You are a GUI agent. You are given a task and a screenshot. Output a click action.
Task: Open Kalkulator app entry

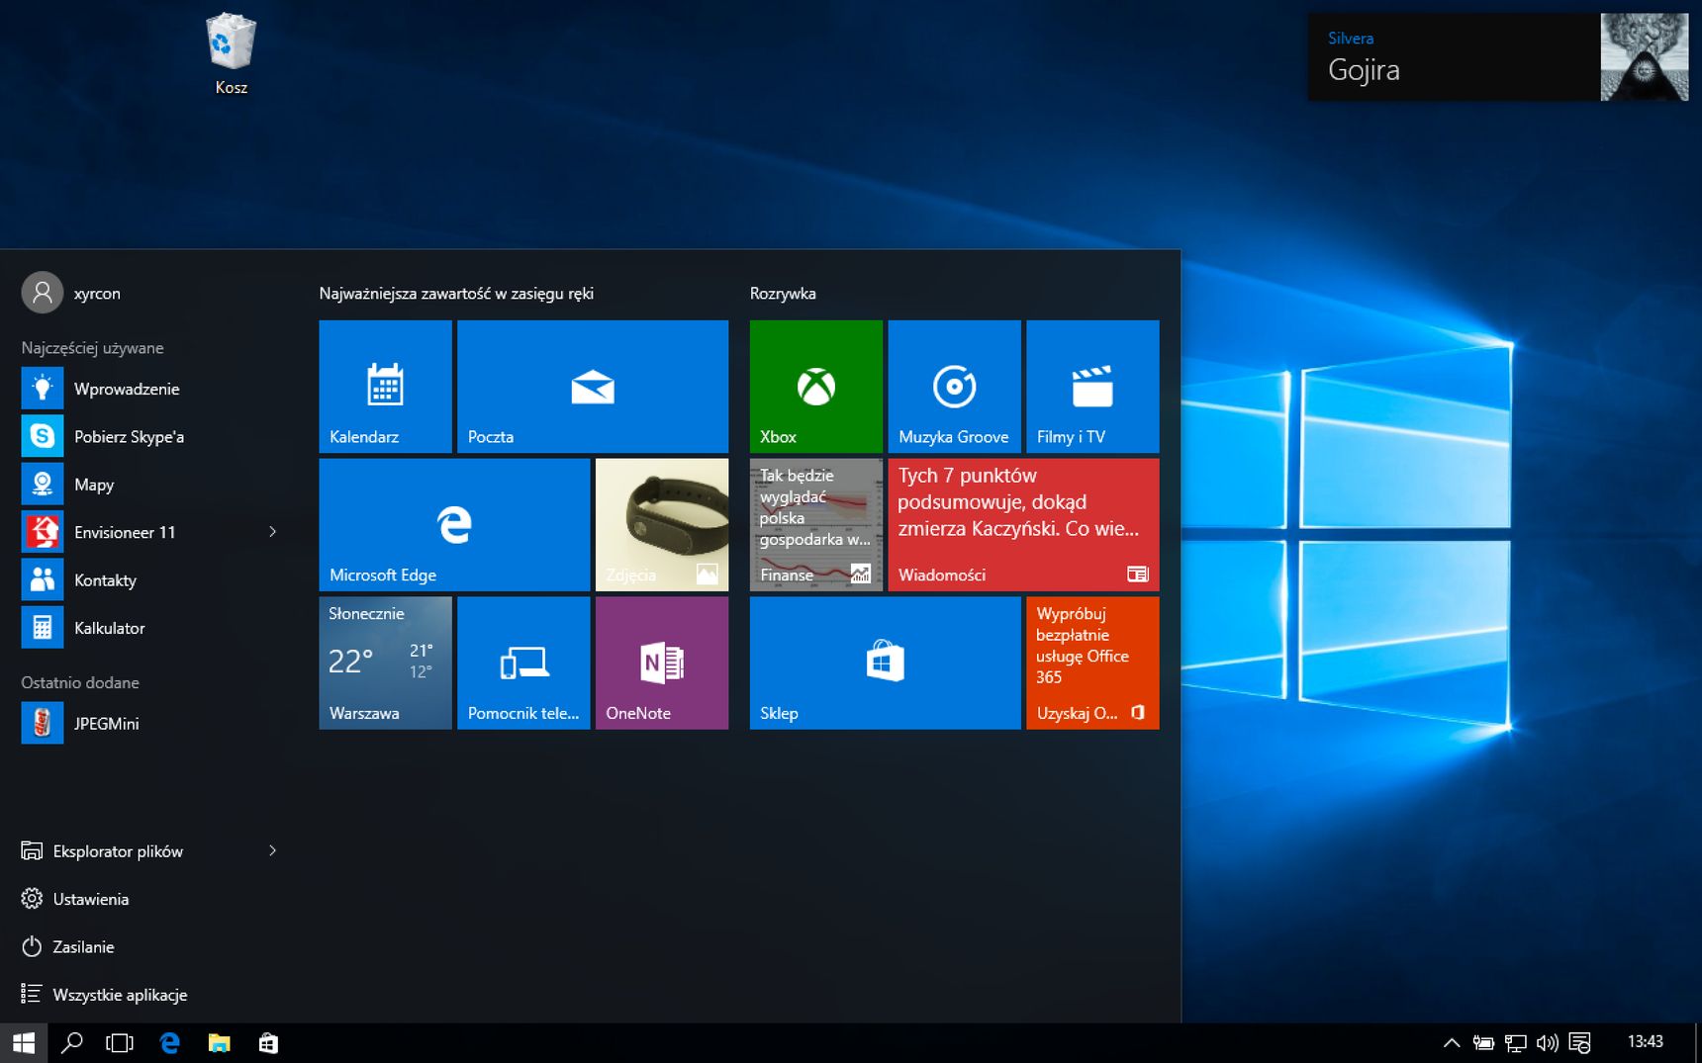coord(148,628)
